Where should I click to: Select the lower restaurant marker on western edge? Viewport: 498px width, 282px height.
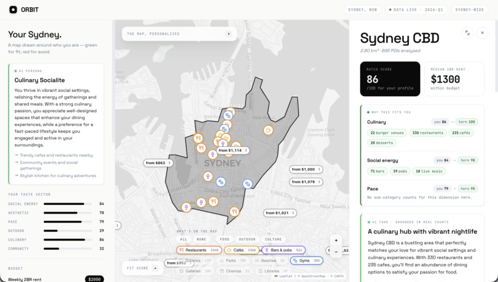201,148
